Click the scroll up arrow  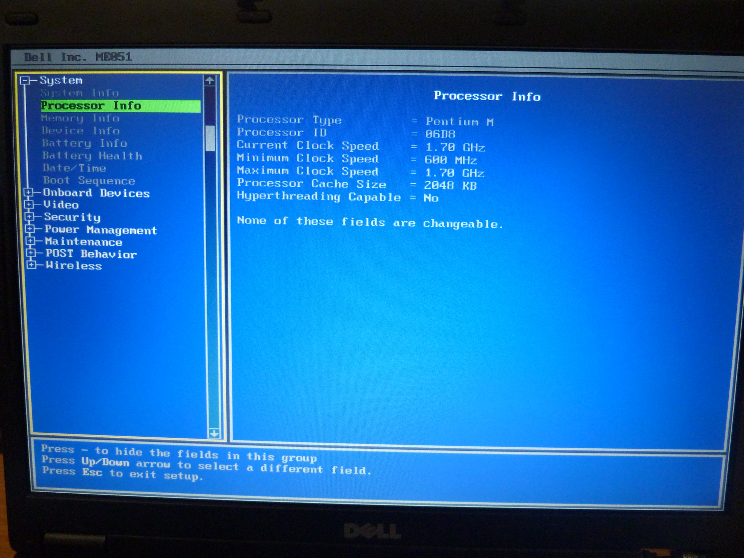click(x=210, y=80)
